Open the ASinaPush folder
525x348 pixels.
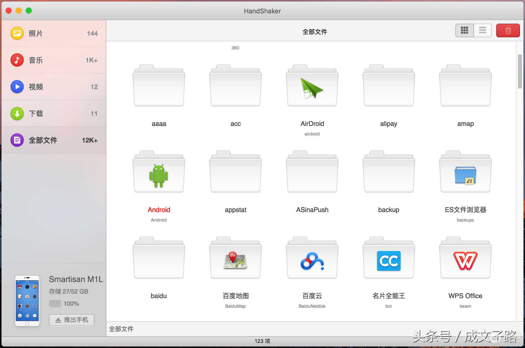[312, 172]
